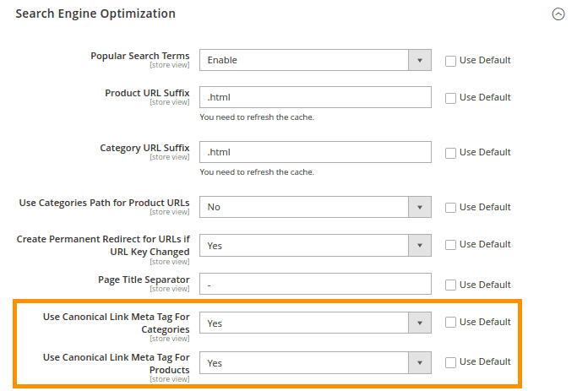Collapse the Search Engine Optimization section icon

(x=558, y=14)
